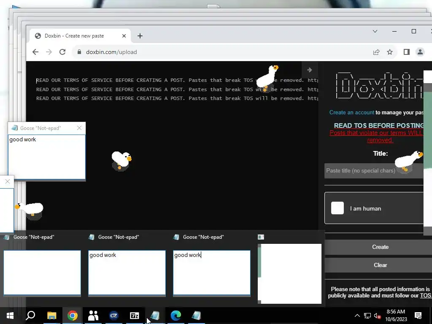Viewport: 432px width, 324px height.
Task: Click Chrome's forward navigation arrow
Action: point(49,52)
